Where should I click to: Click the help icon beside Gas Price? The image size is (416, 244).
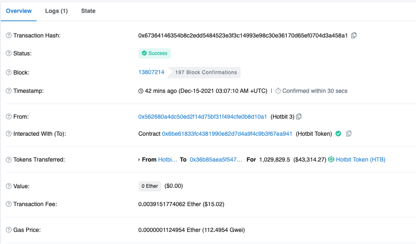[x=9, y=230]
